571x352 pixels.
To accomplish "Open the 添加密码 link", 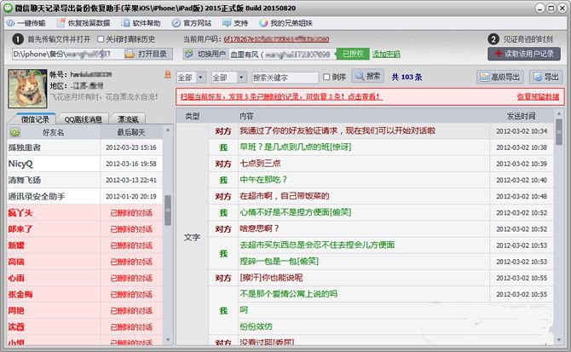I will [386, 55].
